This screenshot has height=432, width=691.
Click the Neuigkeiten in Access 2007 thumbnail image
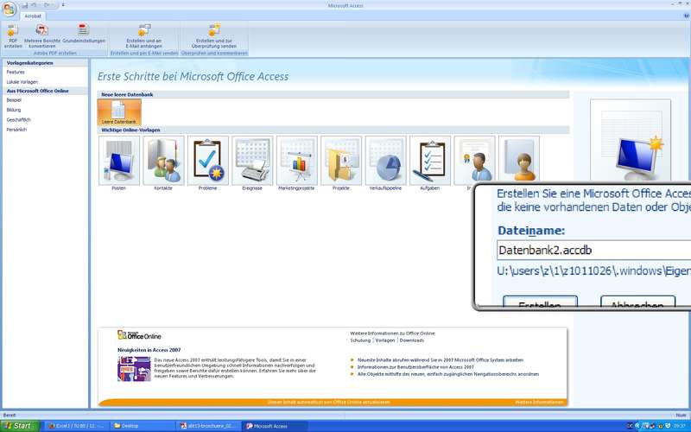[134, 369]
